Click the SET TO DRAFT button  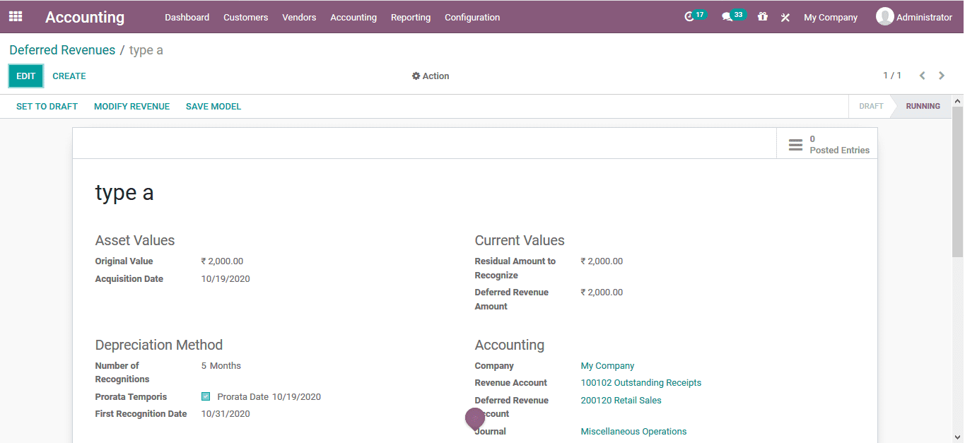47,106
